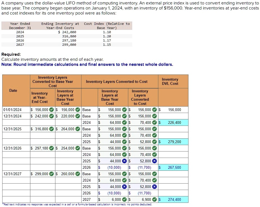Click the green check beside the 52,800 converted cost
The width and height of the screenshot is (260, 207).
pos(154,142)
